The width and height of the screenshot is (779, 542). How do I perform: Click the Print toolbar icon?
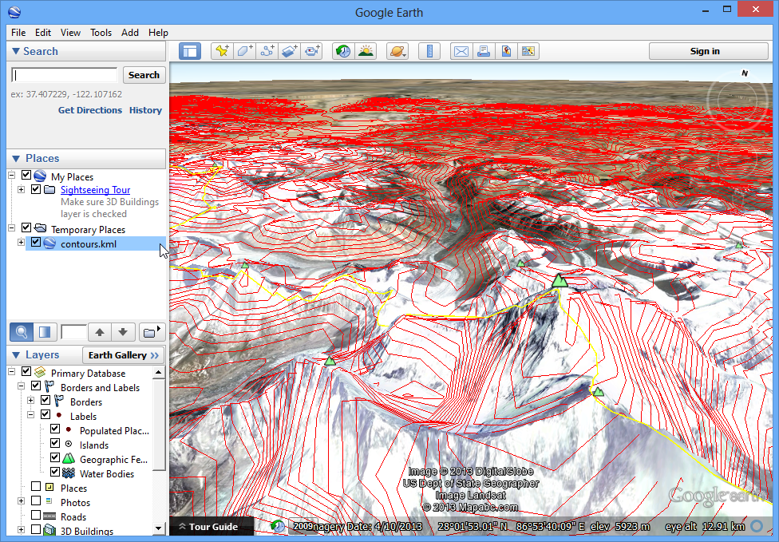[484, 51]
